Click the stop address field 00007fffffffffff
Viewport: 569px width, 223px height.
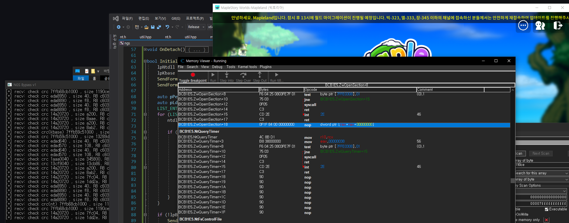541,203
